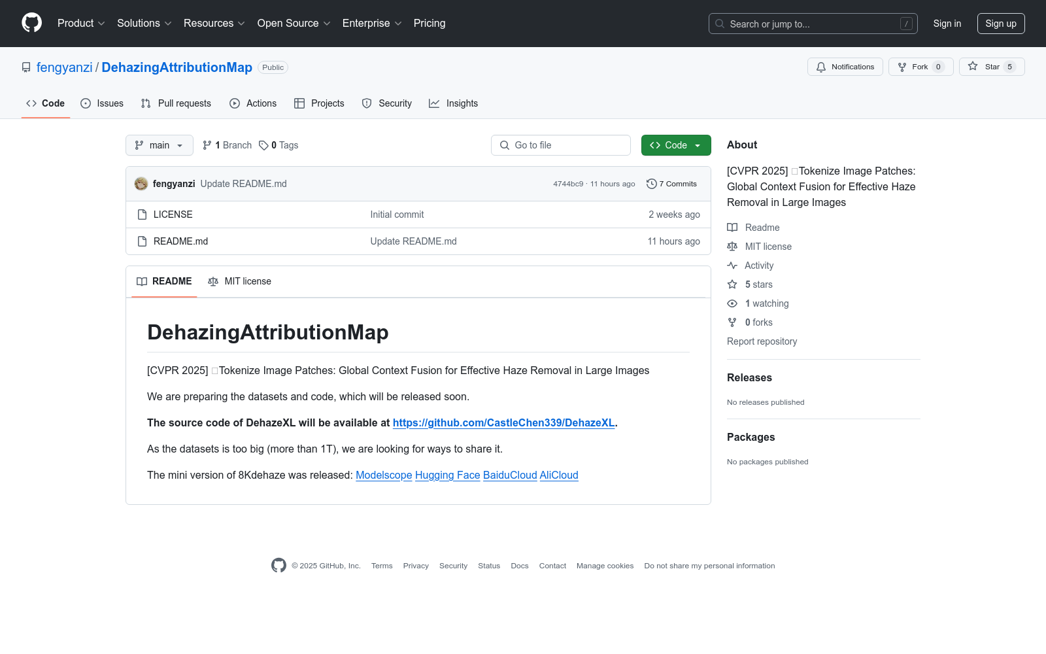Click the Insights graph icon
Screen dimensions: 1046x654
(434, 103)
